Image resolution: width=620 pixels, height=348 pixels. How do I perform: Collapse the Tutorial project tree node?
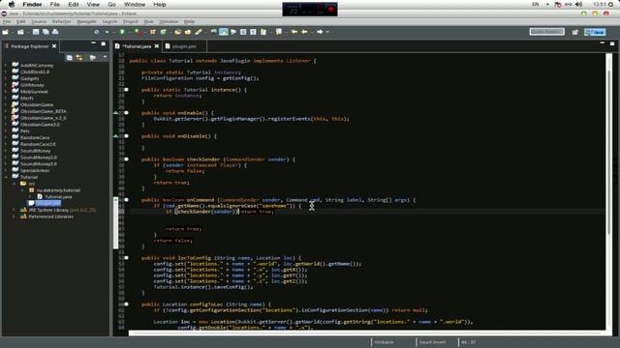pyautogui.click(x=6, y=177)
